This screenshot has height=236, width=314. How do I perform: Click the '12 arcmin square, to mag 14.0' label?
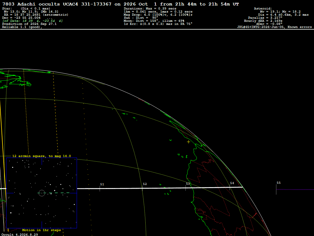pos(42,156)
